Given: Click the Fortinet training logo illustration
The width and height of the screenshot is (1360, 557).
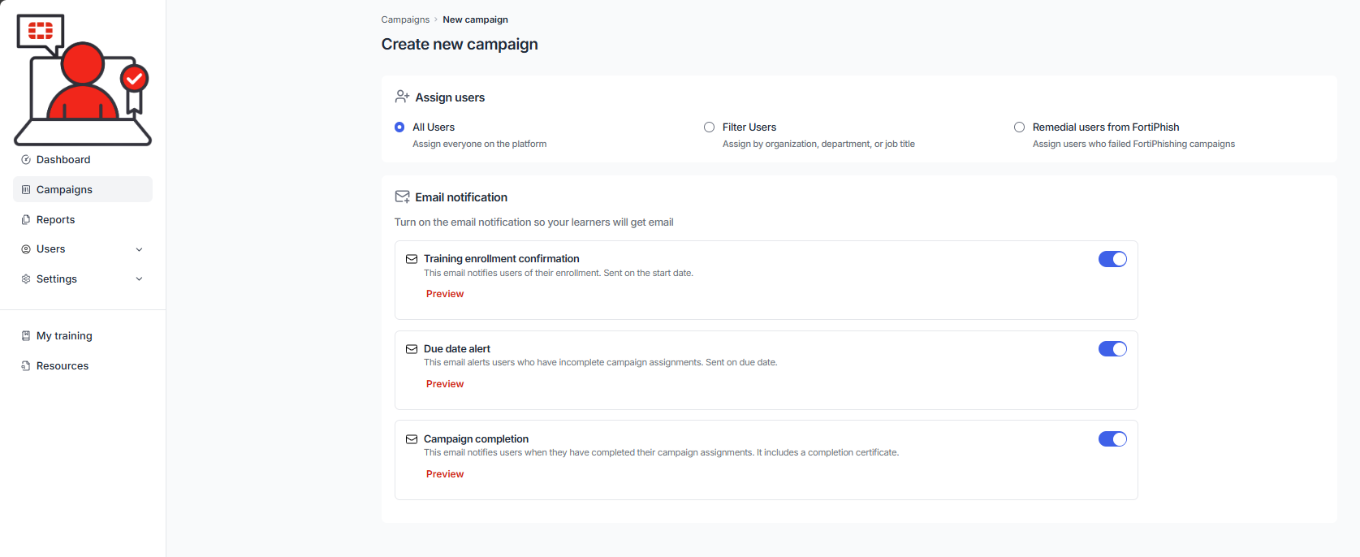Looking at the screenshot, I should pyautogui.click(x=83, y=80).
